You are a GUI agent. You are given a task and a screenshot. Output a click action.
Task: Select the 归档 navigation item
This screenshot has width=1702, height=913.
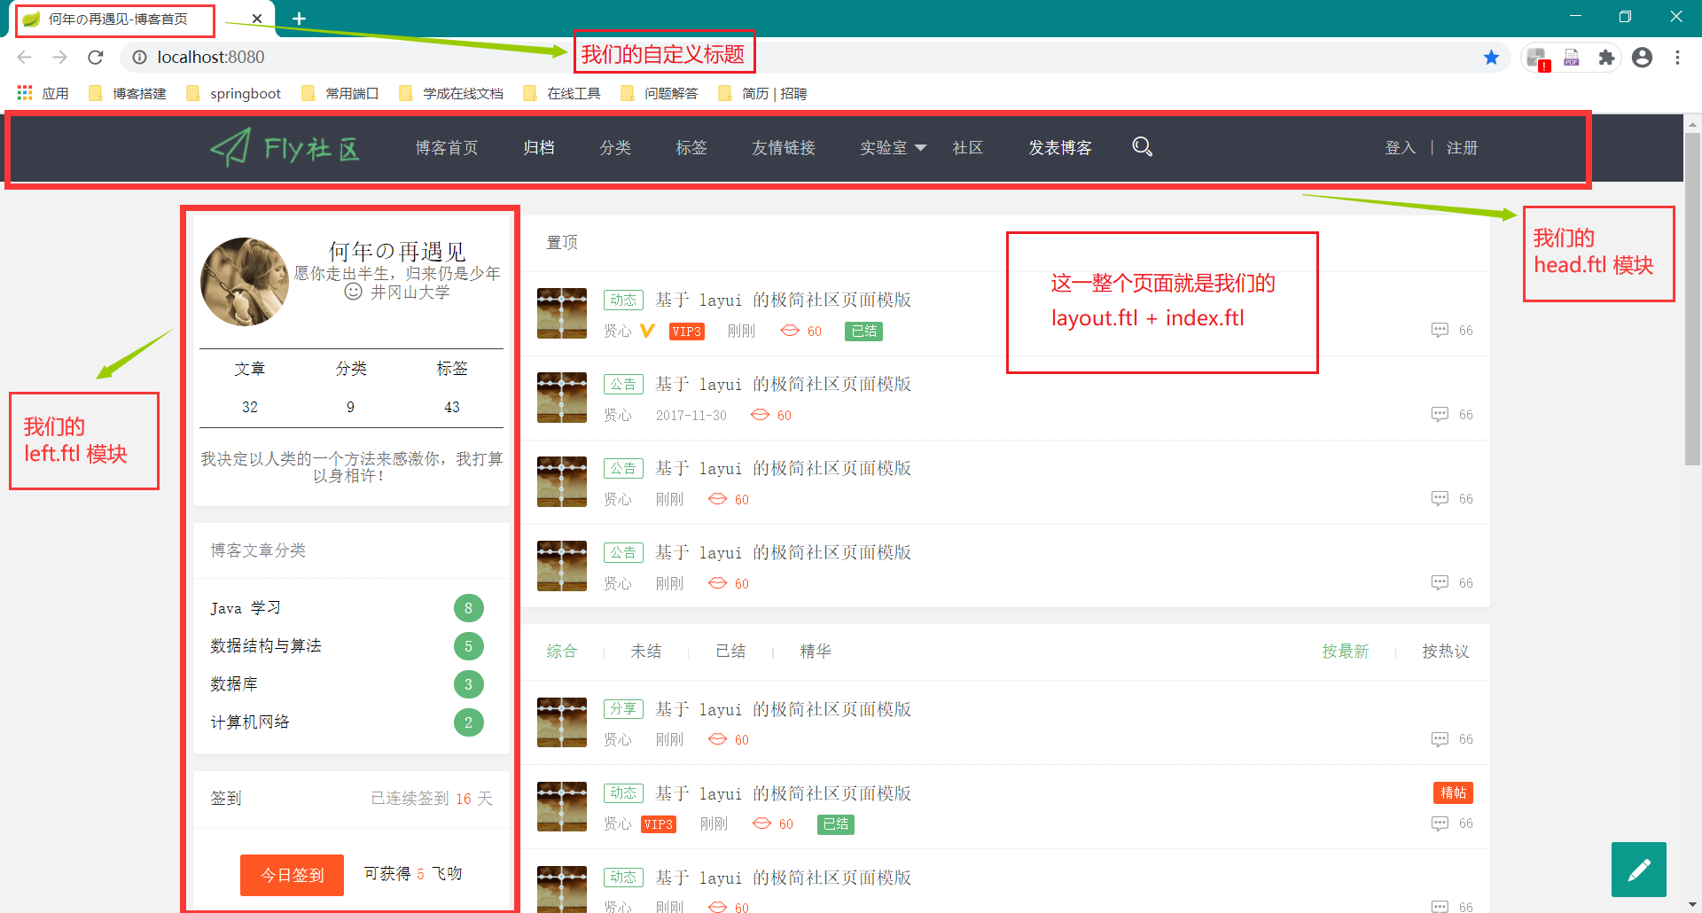pyautogui.click(x=538, y=148)
